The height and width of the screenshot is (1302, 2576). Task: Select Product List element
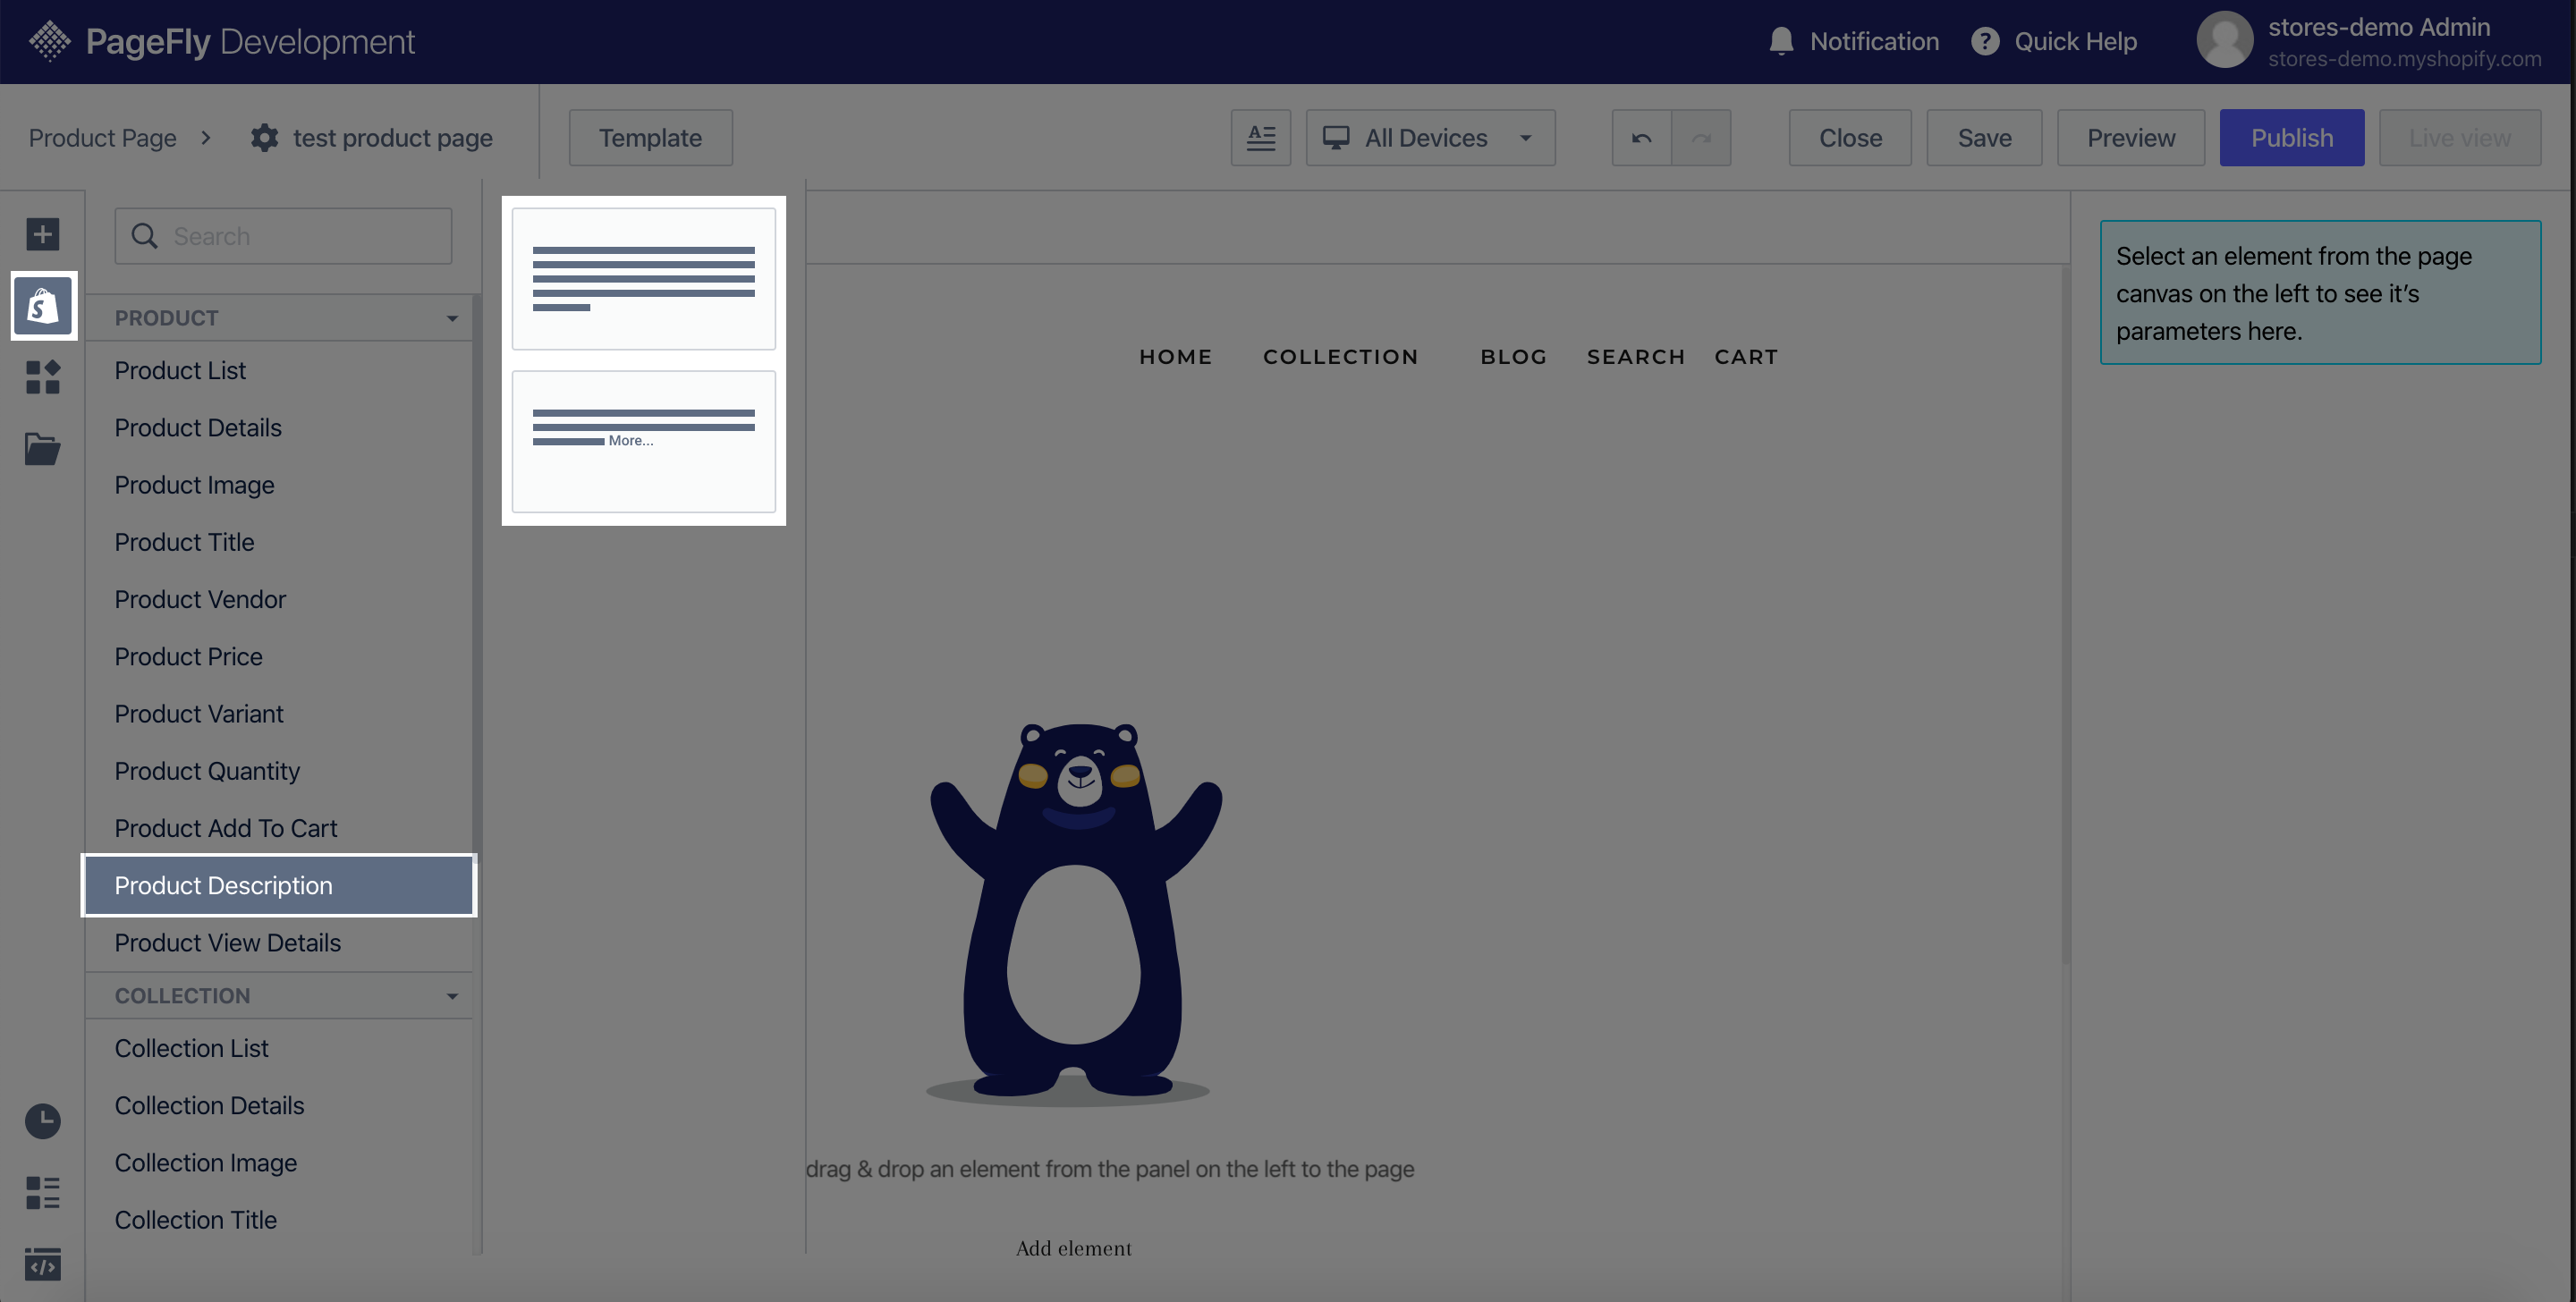coord(279,371)
